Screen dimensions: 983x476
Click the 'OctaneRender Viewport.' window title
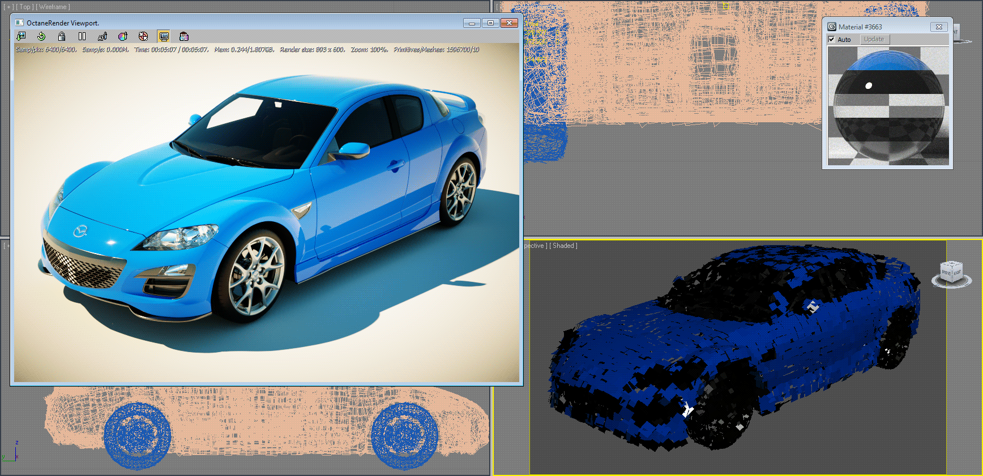point(63,23)
